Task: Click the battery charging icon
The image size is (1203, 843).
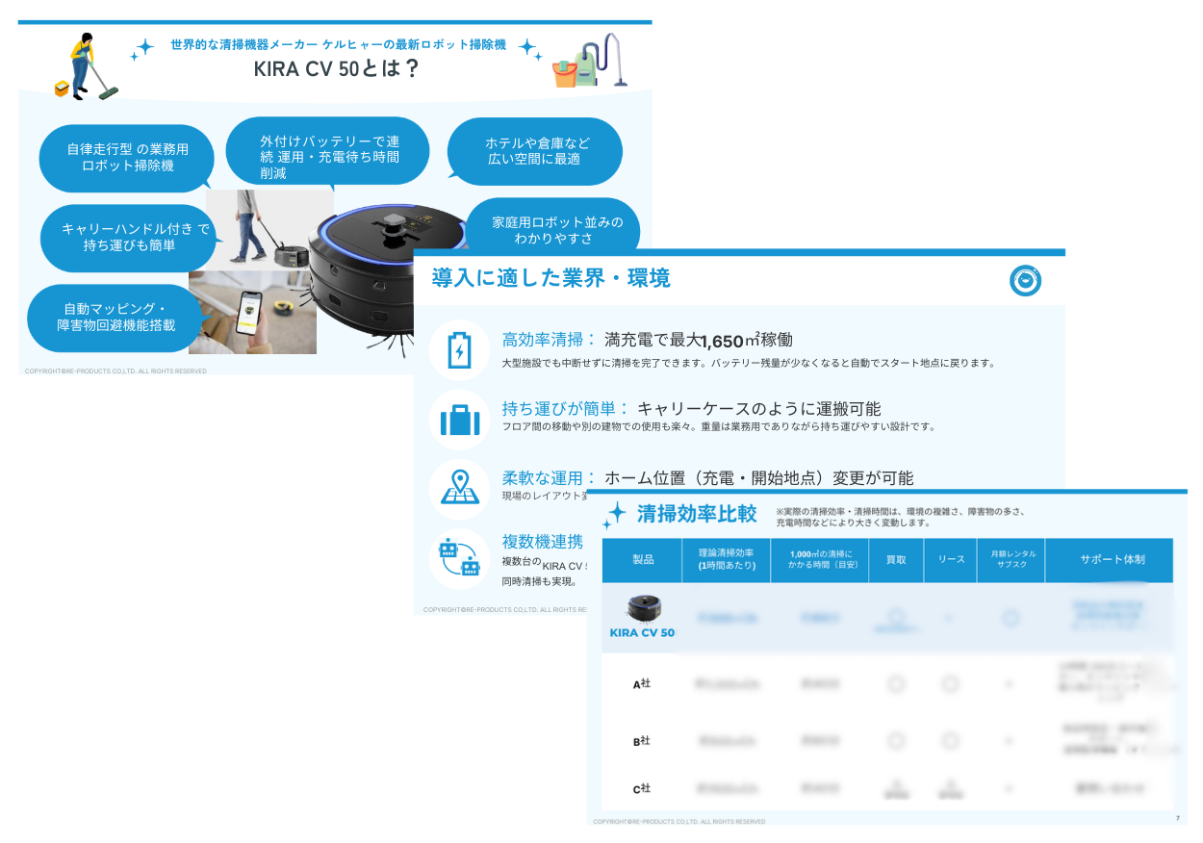Action: [x=459, y=350]
